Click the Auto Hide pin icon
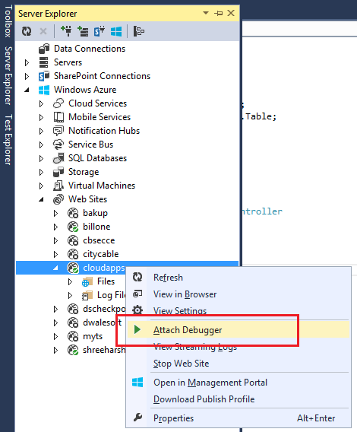The height and width of the screenshot is (432, 357). tap(218, 13)
